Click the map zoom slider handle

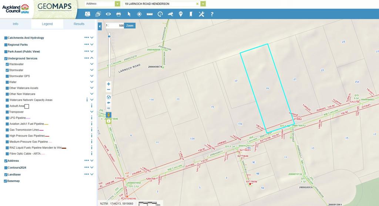[109, 37]
